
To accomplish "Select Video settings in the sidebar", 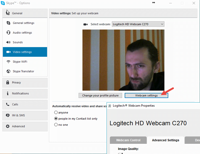I will [x=25, y=52].
